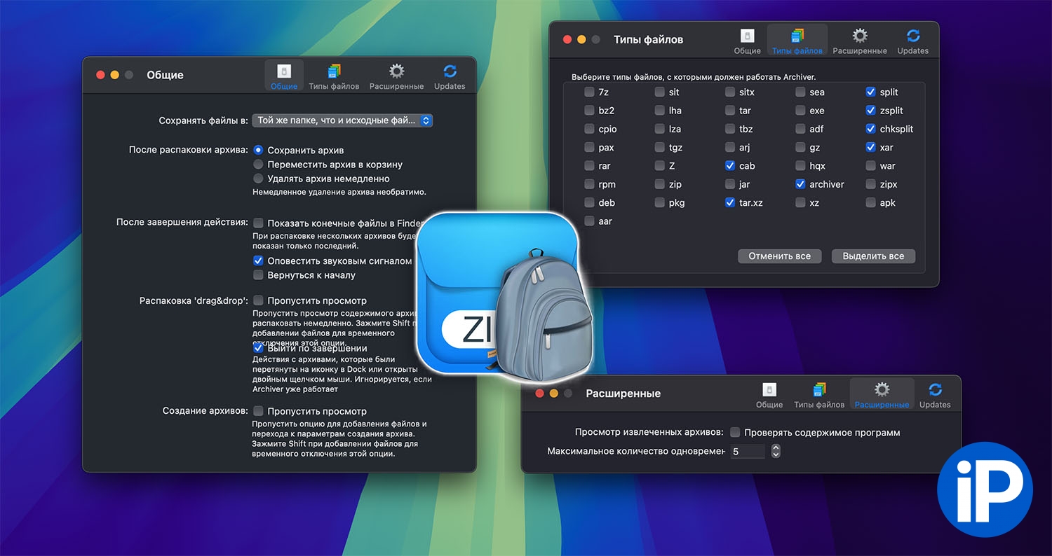Uncheck the chksplit checkbox
Screen dimensions: 1052x556
(x=870, y=129)
